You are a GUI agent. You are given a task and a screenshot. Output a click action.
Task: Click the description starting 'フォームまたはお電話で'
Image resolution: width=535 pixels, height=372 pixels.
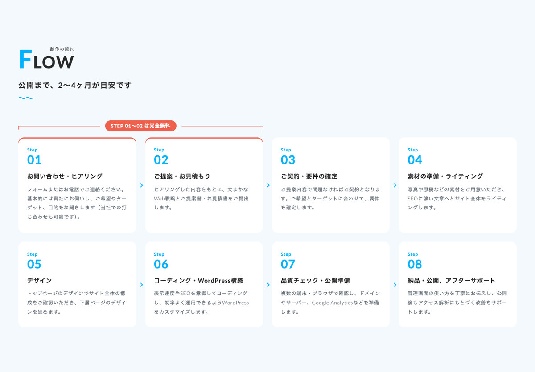[x=77, y=203]
